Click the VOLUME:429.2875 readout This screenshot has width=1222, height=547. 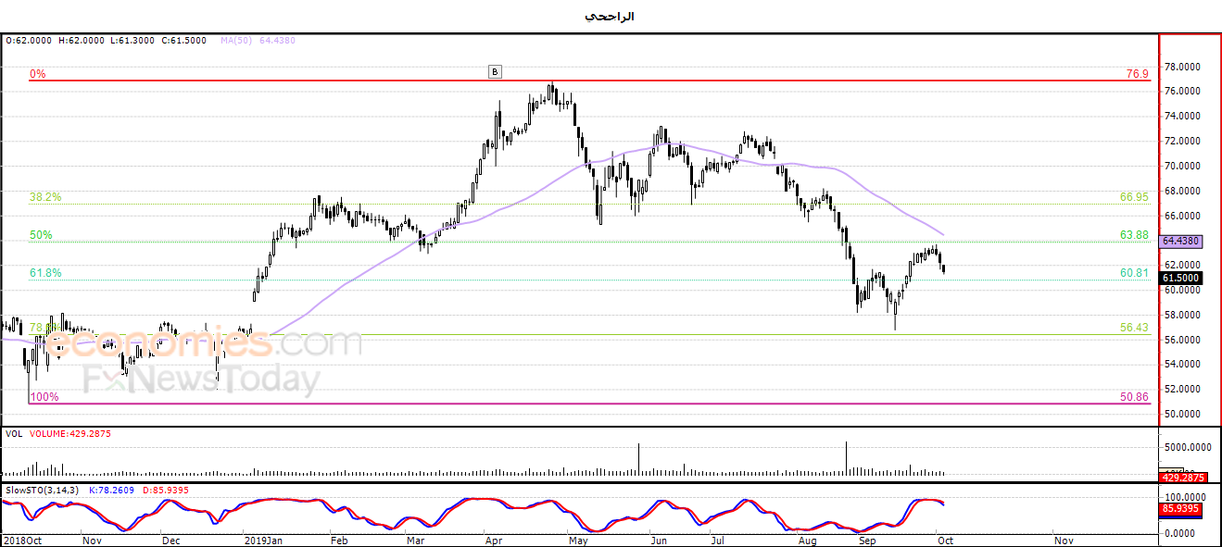69,432
